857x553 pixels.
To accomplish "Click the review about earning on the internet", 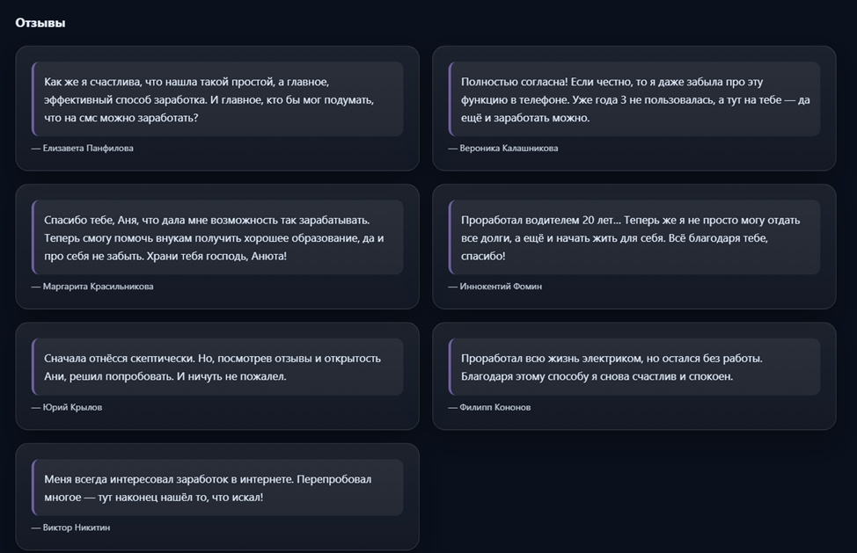I will (208, 487).
